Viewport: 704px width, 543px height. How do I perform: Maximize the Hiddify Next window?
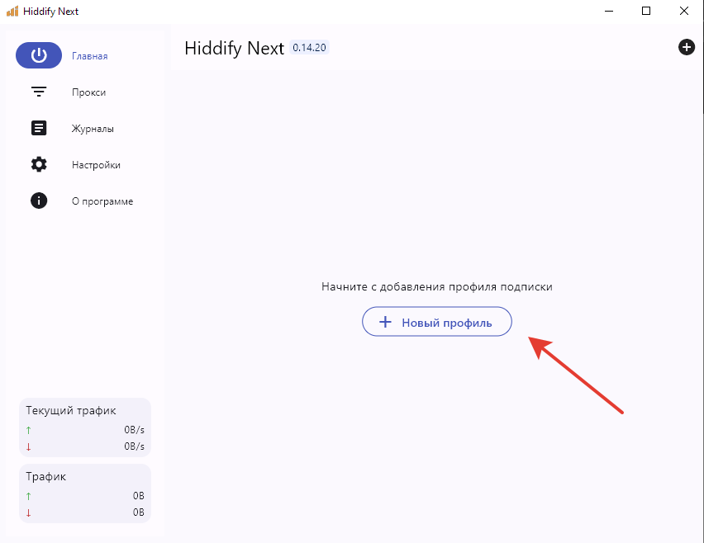[646, 12]
